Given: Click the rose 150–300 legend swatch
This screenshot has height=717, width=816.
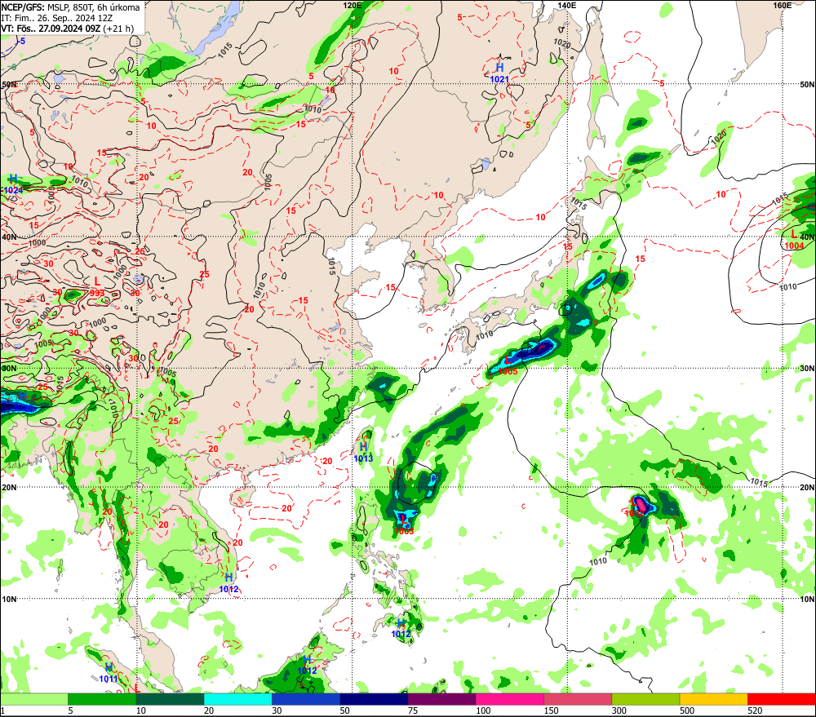Looking at the screenshot, I should click(x=578, y=699).
